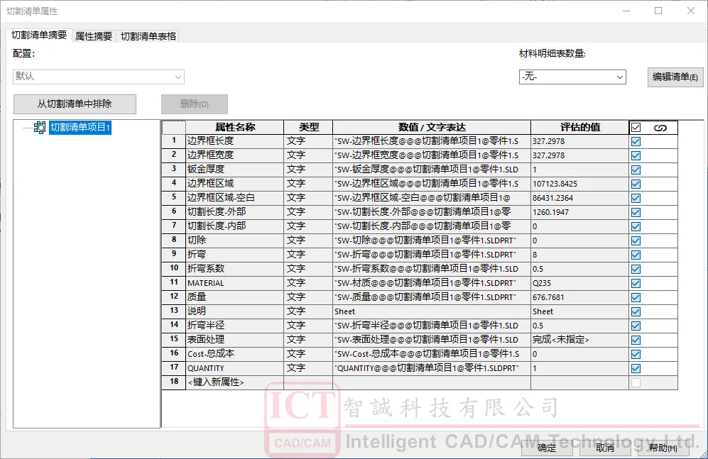
Task: Open help with 帮助 button
Action: click(663, 447)
